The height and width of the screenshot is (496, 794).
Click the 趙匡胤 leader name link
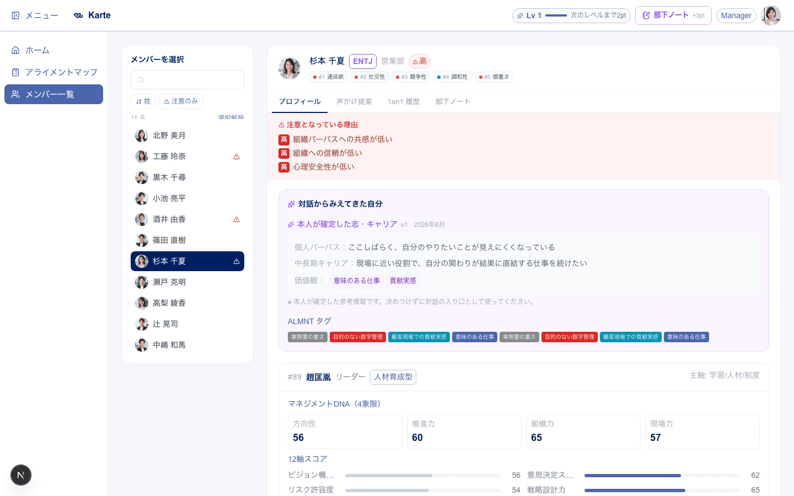319,377
